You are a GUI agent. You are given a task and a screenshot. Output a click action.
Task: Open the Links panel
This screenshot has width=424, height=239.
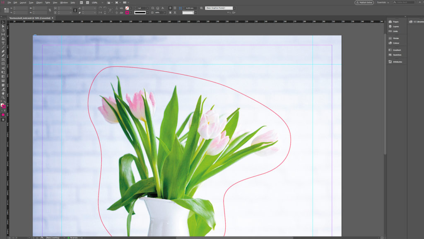click(x=396, y=32)
